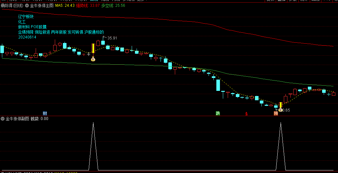This screenshot has width=338, height=173.
Task: Open the blue 财 event marker
Action: (45, 113)
